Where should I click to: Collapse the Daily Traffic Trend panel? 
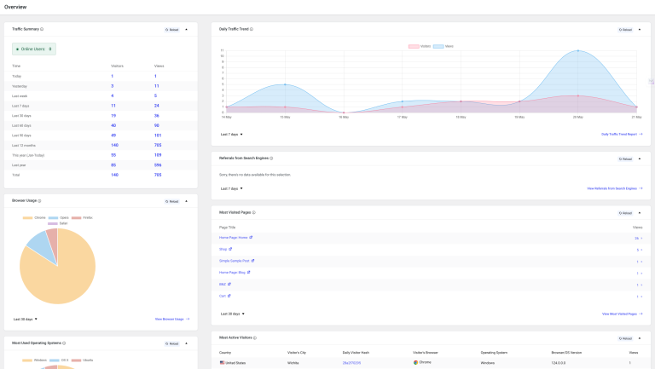tap(640, 30)
